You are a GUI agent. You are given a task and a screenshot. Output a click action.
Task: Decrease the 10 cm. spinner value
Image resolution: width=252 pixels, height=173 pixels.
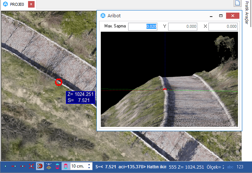(89, 168)
